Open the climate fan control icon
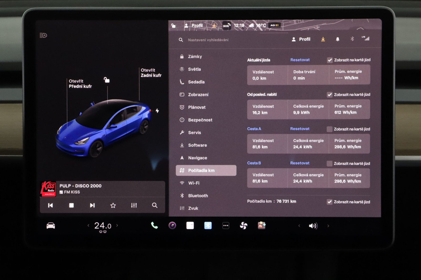 (x=244, y=225)
